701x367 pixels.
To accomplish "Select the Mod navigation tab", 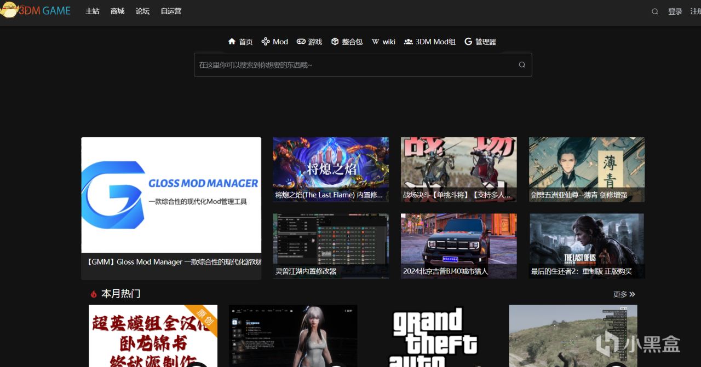I will pyautogui.click(x=275, y=42).
